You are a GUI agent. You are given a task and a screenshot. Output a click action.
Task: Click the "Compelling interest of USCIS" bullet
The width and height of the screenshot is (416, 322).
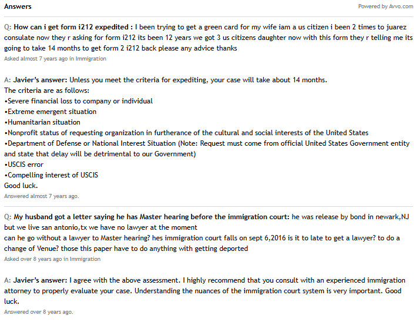point(51,175)
